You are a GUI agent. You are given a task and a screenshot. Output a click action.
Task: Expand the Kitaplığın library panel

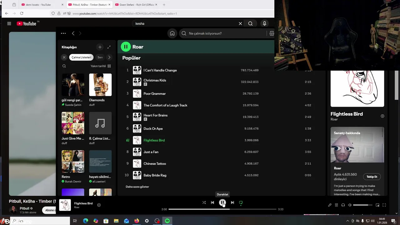click(x=109, y=47)
